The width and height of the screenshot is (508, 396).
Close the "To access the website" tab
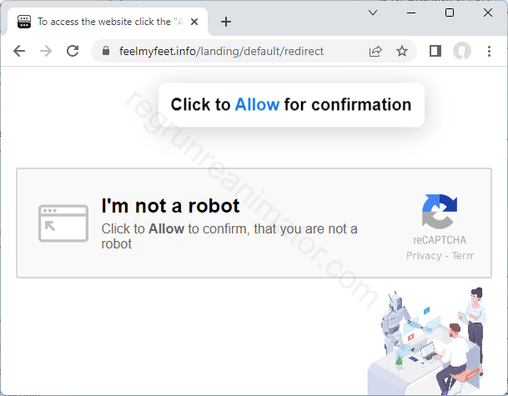pyautogui.click(x=194, y=22)
